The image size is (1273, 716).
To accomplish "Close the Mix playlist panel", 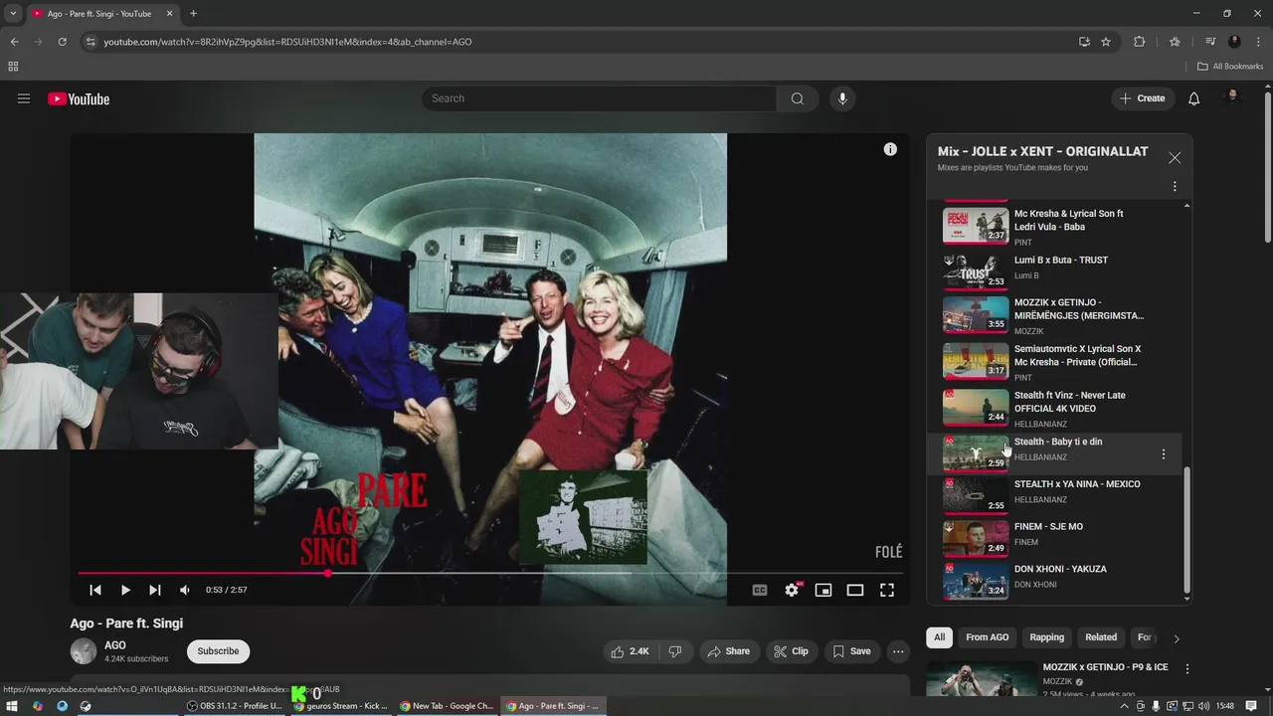I will coord(1175,158).
